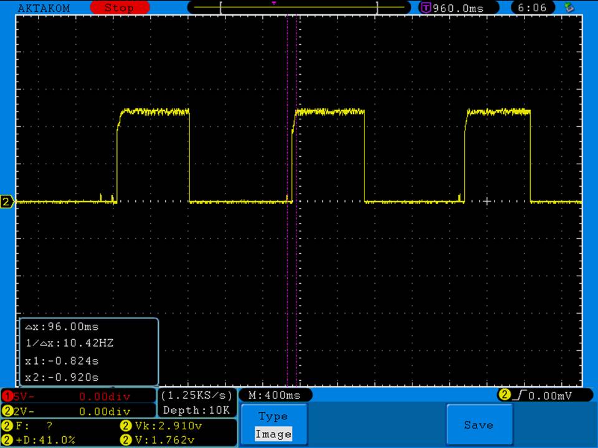Click the channel 2 ground level marker
Image resolution: width=598 pixels, height=448 pixels.
7,202
